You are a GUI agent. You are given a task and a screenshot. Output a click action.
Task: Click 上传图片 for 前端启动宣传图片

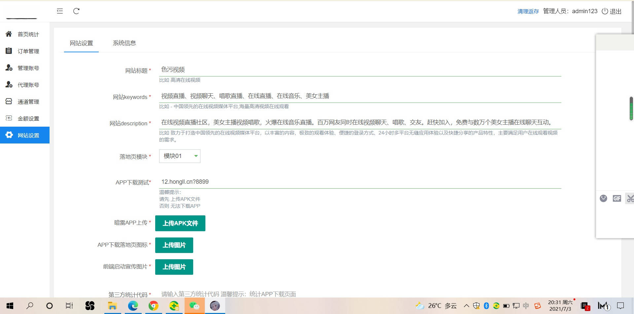coord(174,267)
